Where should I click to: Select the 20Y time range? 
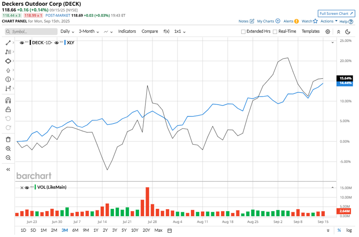click(146, 230)
